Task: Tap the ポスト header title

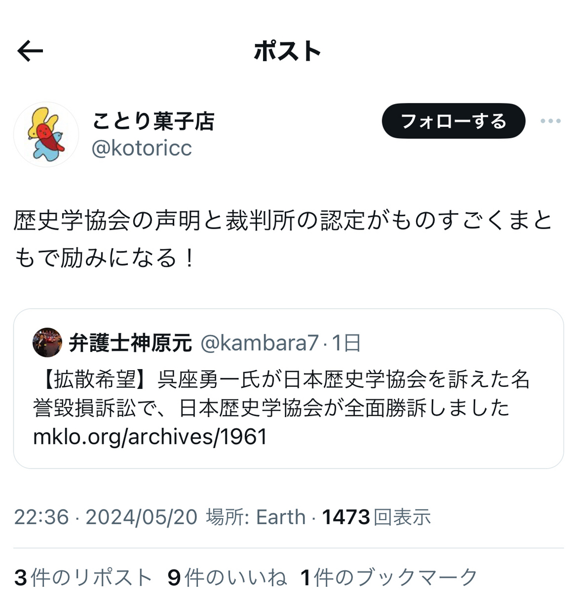Action: (287, 52)
